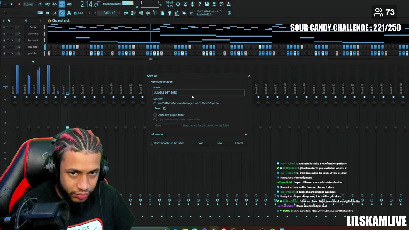Click the microphone one-click recording icon
Image resolution: width=409 pixels, height=230 pixels.
coord(192,4)
